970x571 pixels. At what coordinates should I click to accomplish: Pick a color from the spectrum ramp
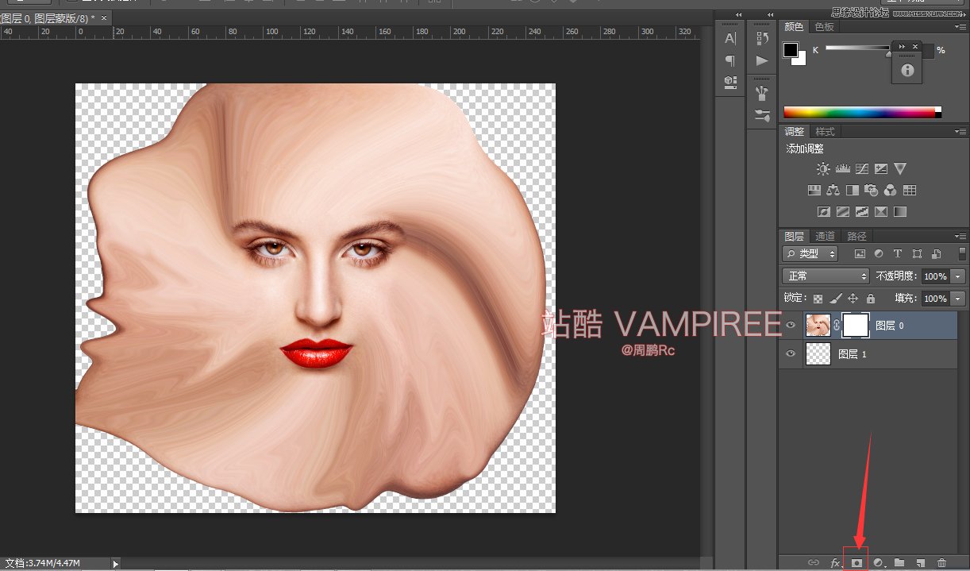click(x=862, y=113)
